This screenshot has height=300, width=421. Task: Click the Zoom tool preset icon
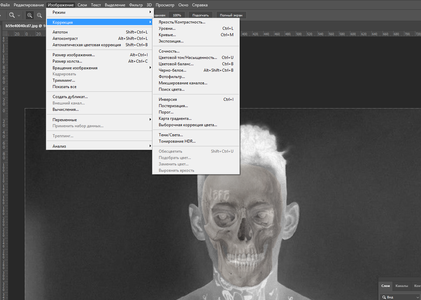12,15
